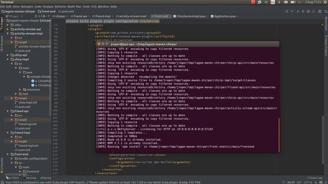Select friend-api.iml file in tree
328x184 pixels.
click(x=25, y=124)
